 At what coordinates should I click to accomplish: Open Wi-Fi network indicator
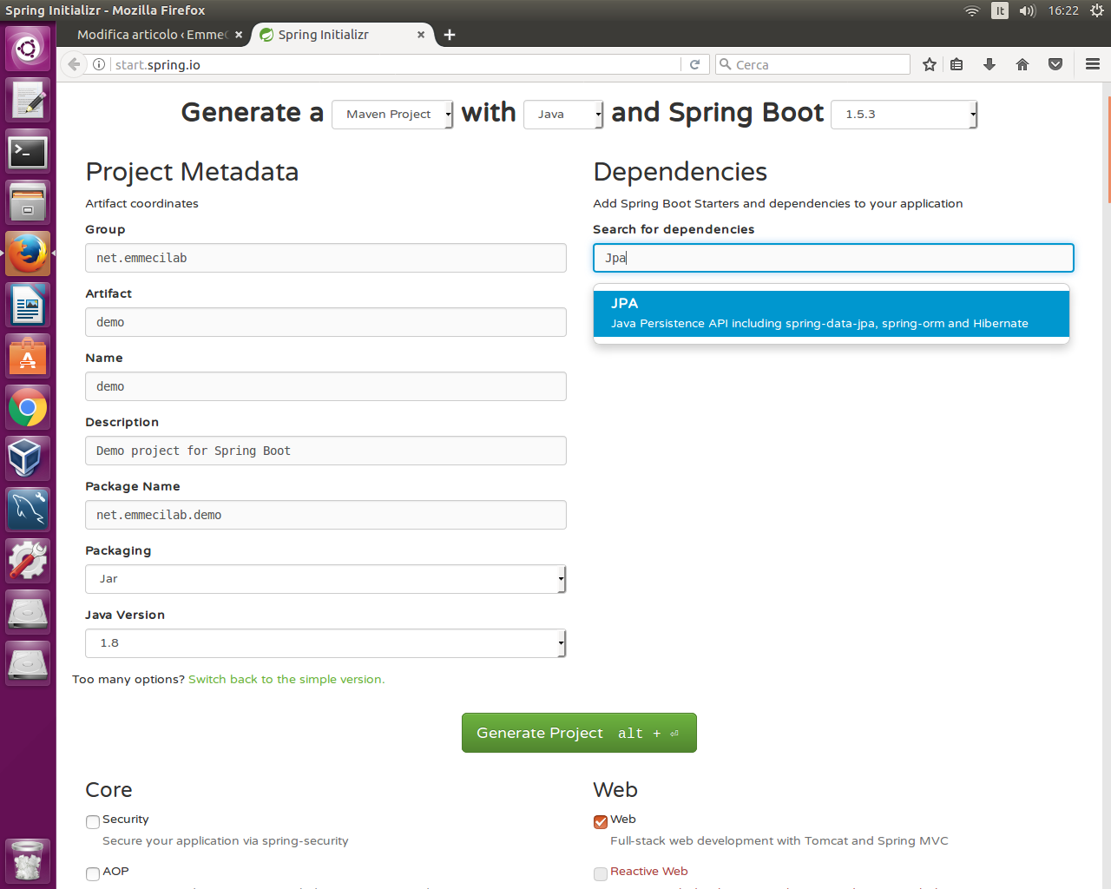click(972, 10)
